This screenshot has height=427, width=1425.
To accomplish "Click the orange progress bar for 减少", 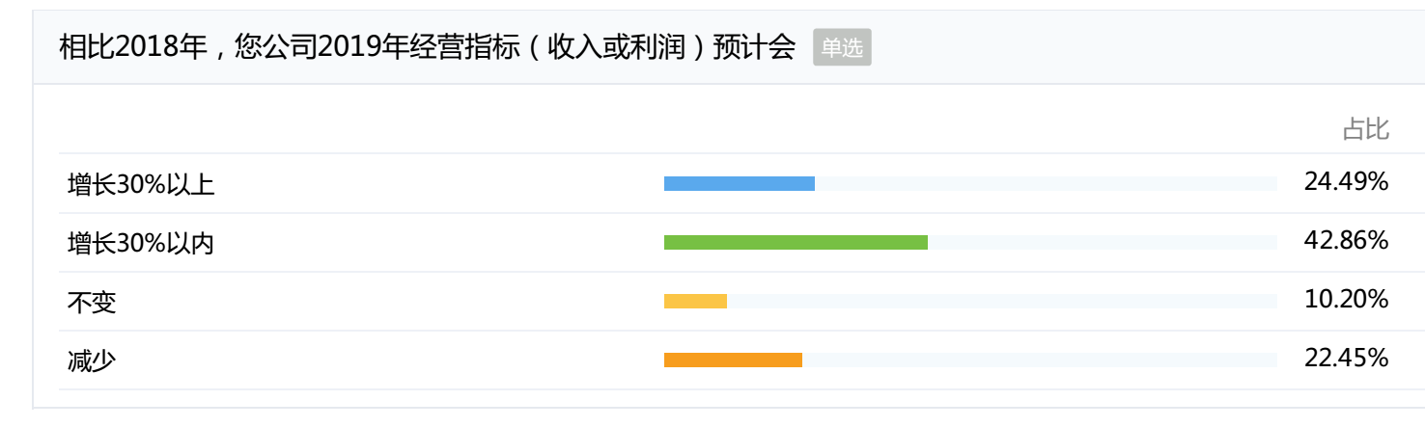I will coord(733,360).
